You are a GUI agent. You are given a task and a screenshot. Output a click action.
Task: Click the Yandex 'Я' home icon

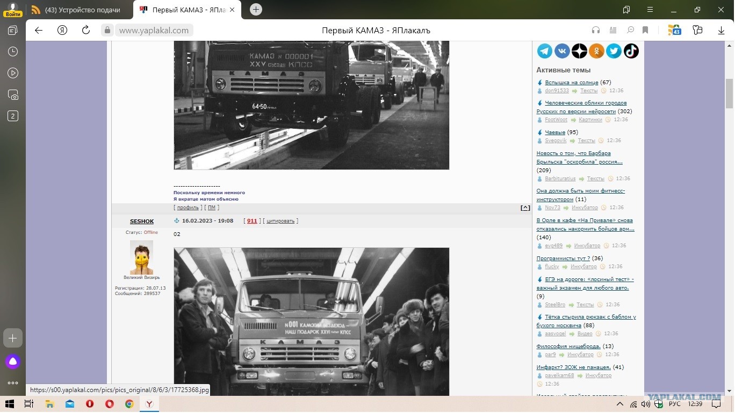point(62,31)
